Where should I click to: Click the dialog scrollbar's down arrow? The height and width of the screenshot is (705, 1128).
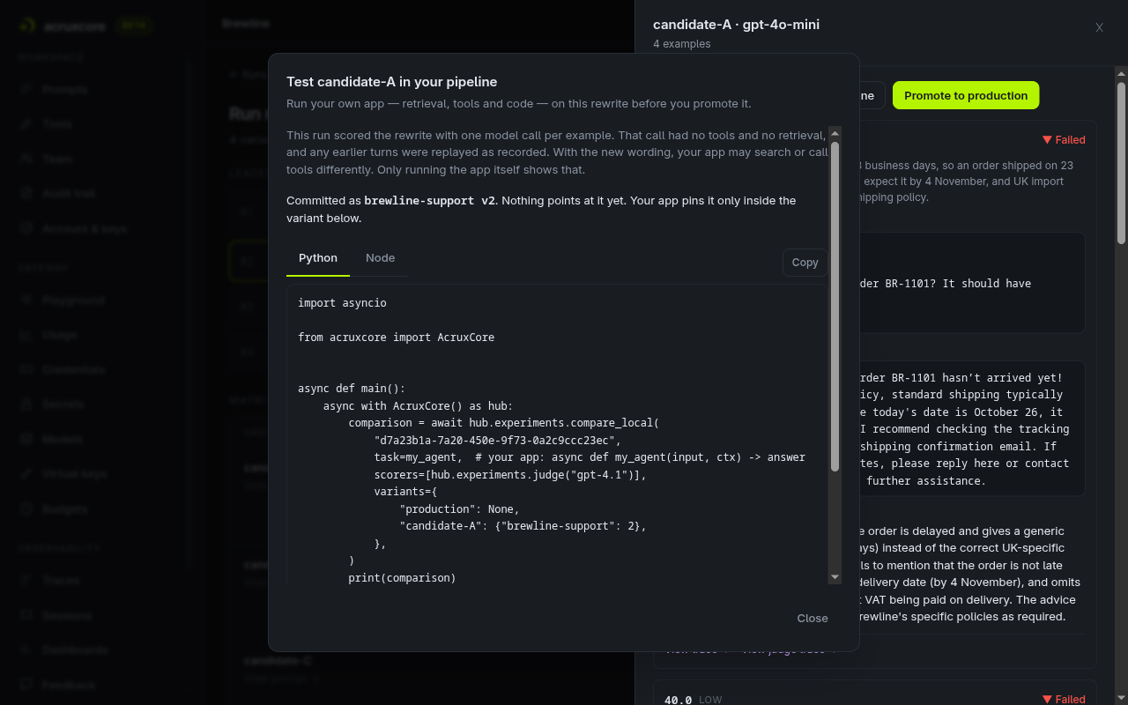[x=835, y=577]
